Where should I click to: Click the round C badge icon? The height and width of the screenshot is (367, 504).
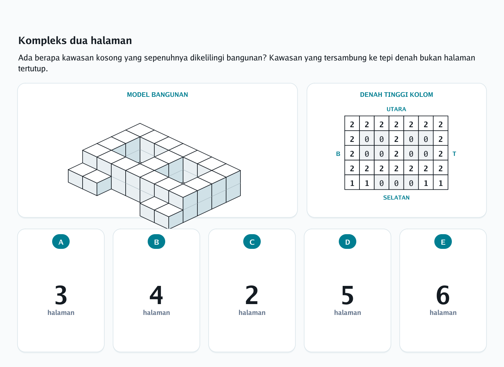[252, 242]
